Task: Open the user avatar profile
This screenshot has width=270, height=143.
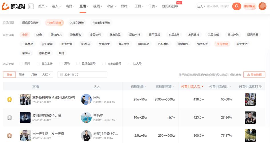Action: [x=263, y=6]
